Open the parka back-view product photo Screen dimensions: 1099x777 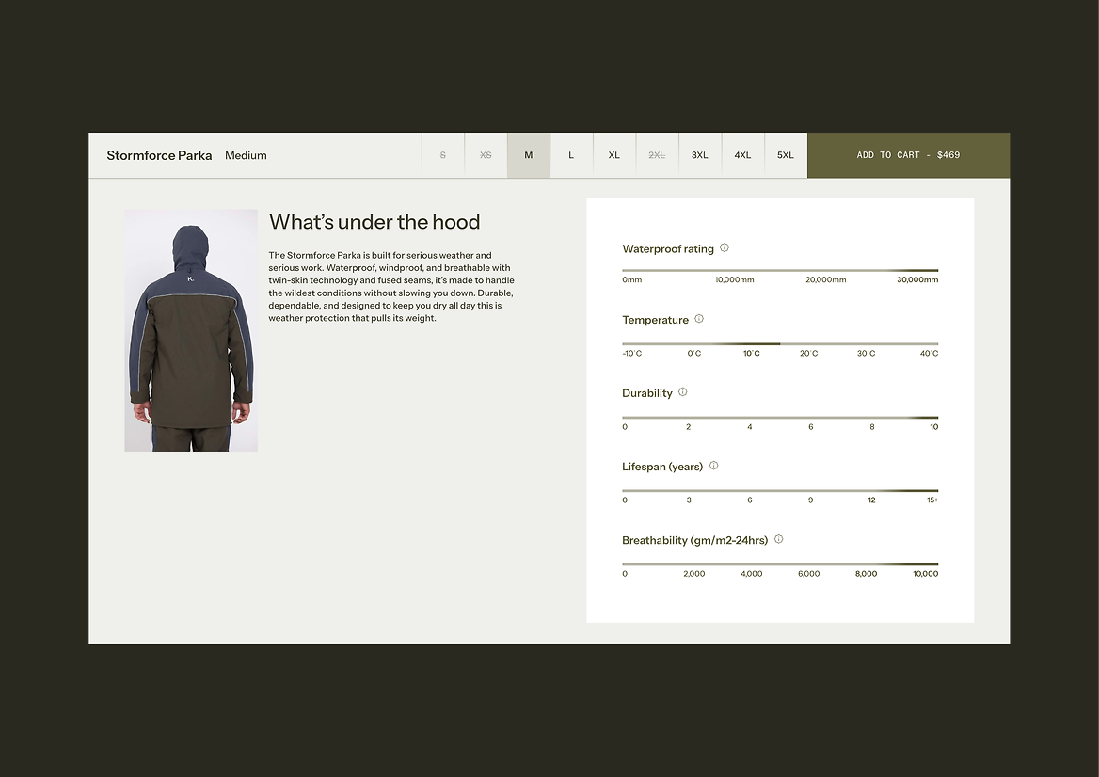[191, 330]
